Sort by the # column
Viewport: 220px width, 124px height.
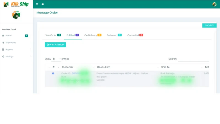coord(53,67)
